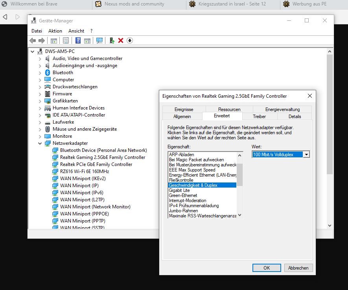Click the Back arrow in Geräte-Manager toolbar
Viewport: 348px width, 290px height.
[x=33, y=40]
